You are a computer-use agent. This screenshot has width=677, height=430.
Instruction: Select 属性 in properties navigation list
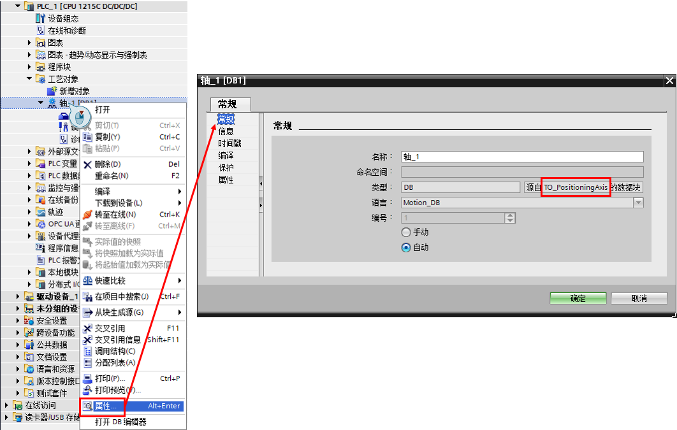click(x=226, y=180)
